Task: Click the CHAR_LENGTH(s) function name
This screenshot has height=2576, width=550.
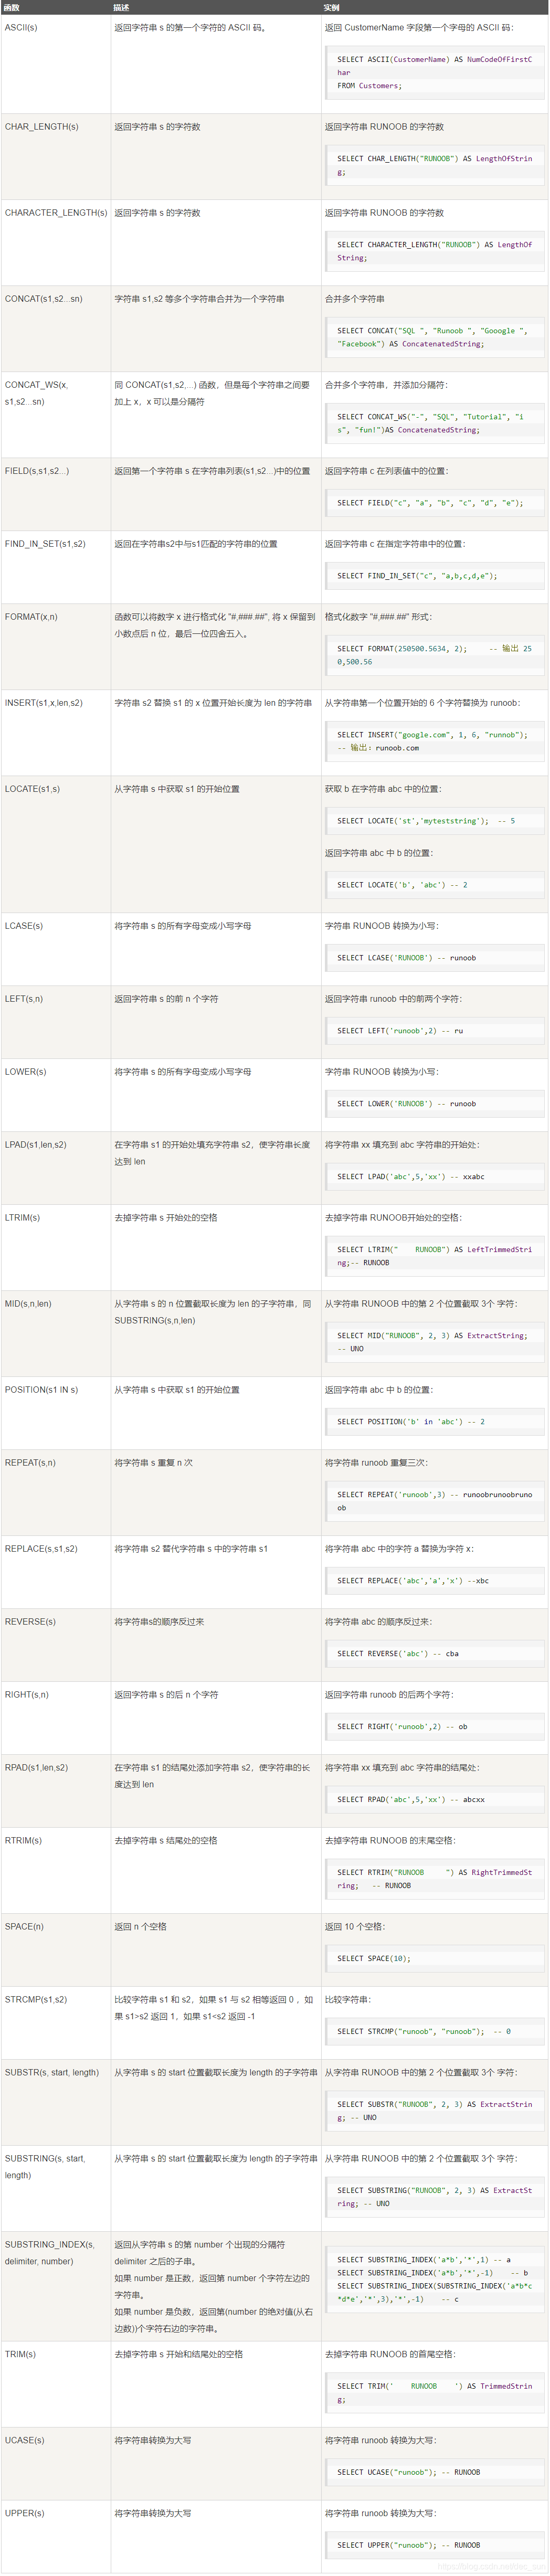Action: (x=41, y=127)
